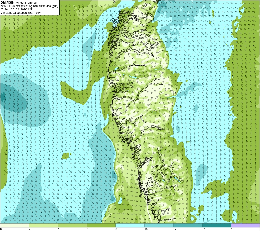Click the 14–16 m/s dark teal swatch

click(x=217, y=225)
